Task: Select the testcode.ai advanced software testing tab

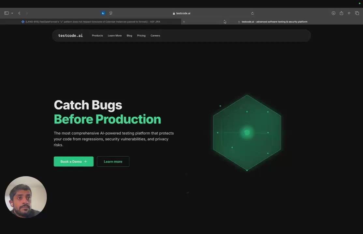Action: (272, 22)
